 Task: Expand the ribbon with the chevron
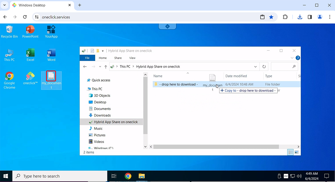(292, 58)
